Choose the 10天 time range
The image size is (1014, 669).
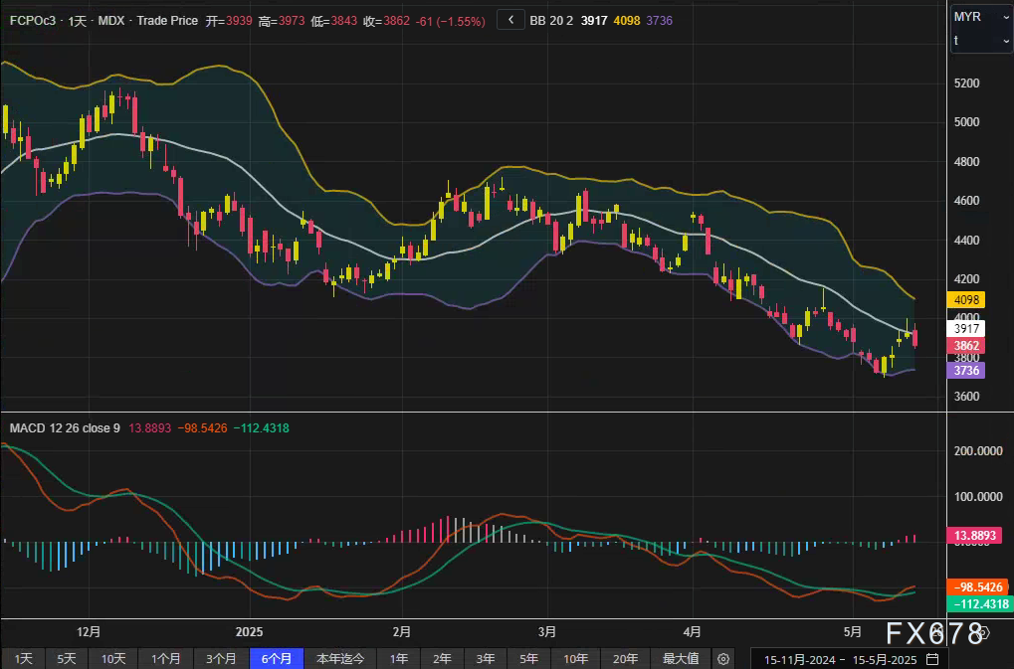coord(113,658)
